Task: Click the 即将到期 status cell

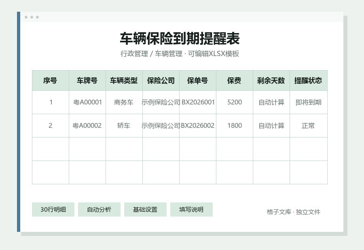Action: 308,102
